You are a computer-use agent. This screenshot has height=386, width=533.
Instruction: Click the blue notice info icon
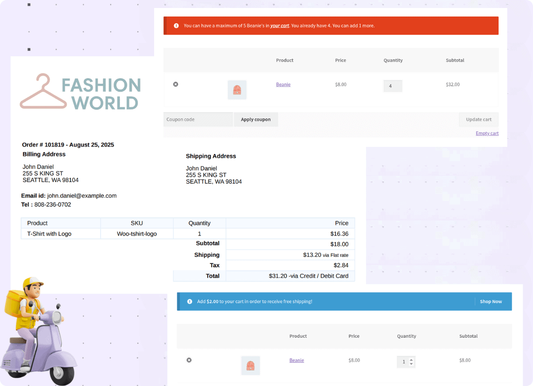tap(190, 302)
